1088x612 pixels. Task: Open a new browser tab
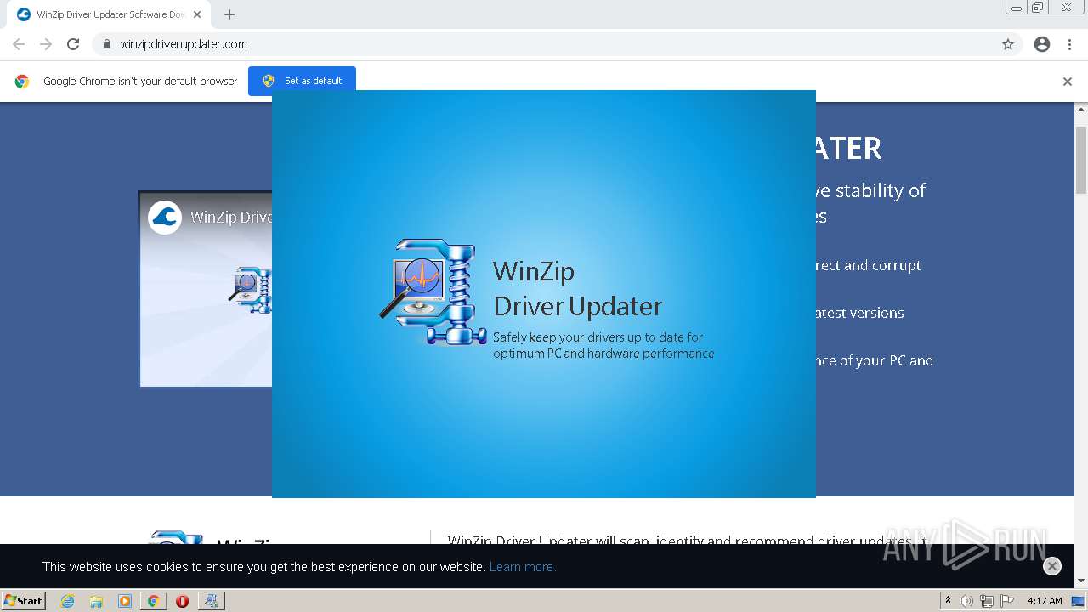coord(229,14)
